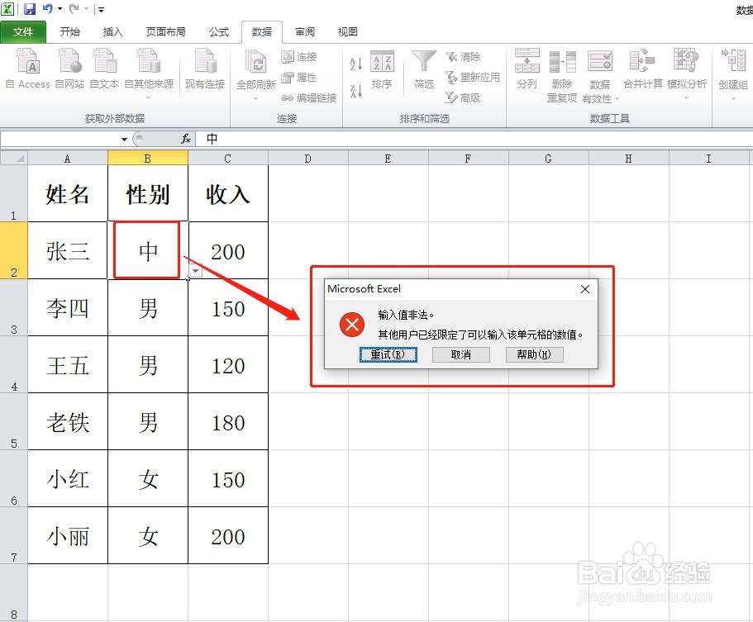The image size is (753, 622).
Task: Open the quick access toolbar customize dropdown
Action: [x=101, y=8]
